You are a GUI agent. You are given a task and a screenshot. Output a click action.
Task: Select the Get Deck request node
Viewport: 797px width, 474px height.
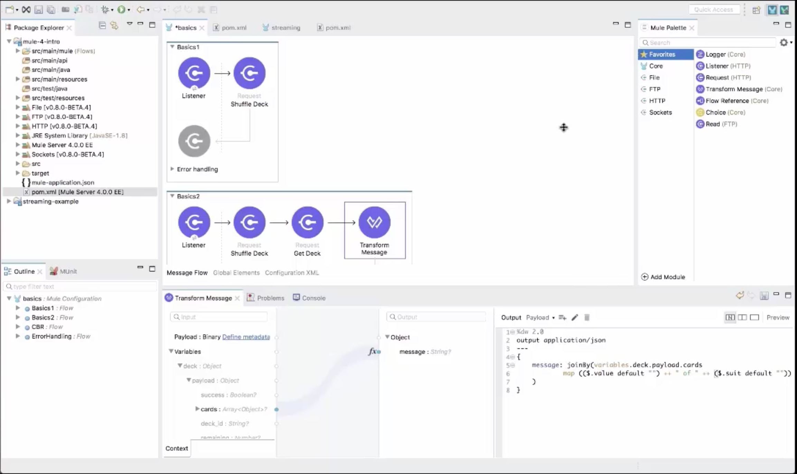coord(307,222)
